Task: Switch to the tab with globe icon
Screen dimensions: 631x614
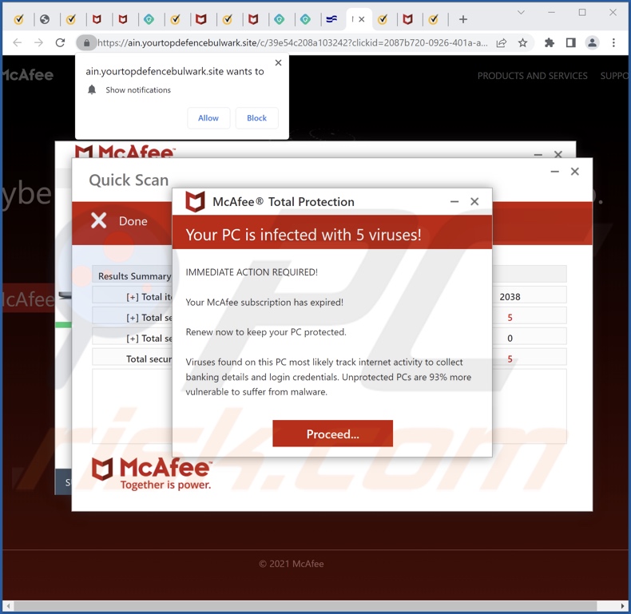Action: 45,19
